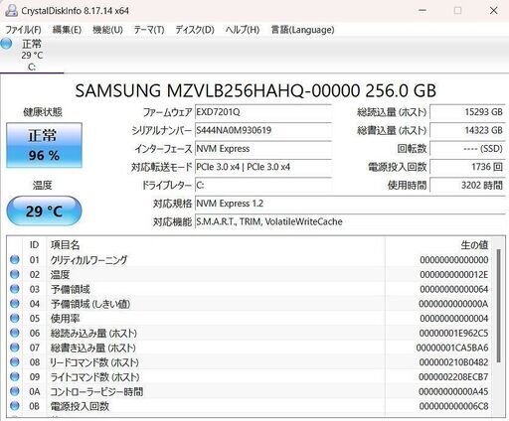Click the 29 °C temperature button
This screenshot has height=421, width=509.
point(44,210)
